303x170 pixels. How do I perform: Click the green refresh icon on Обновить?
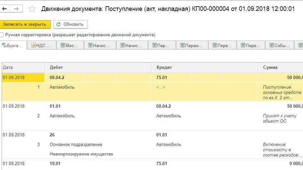pos(59,24)
